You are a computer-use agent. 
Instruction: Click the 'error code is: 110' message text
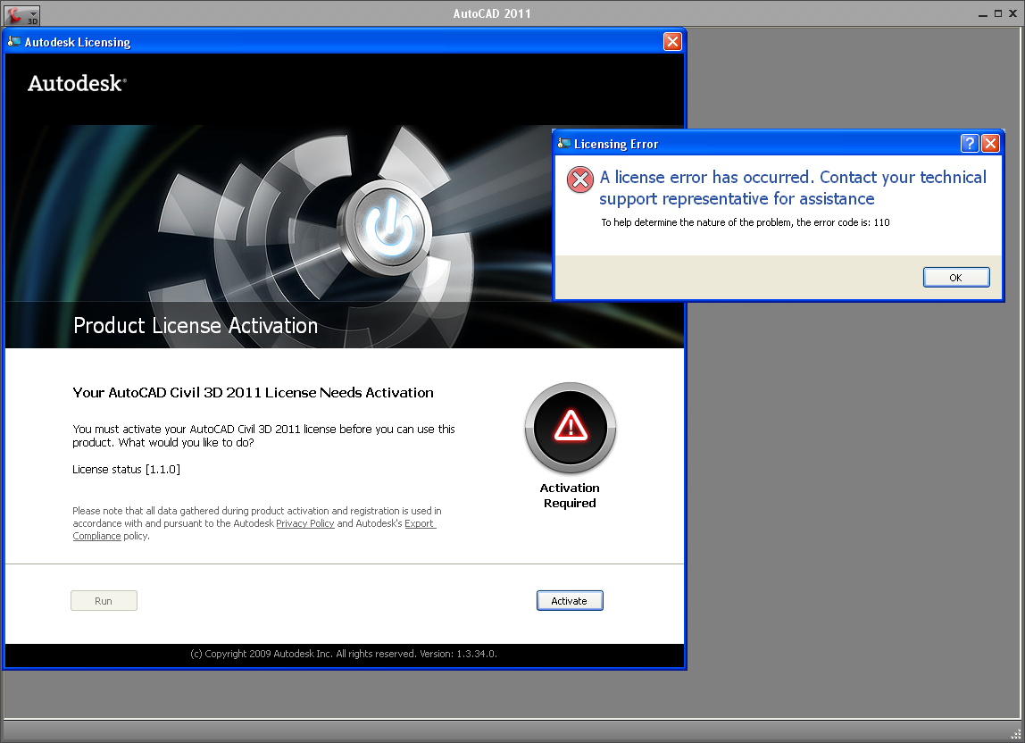tap(746, 222)
